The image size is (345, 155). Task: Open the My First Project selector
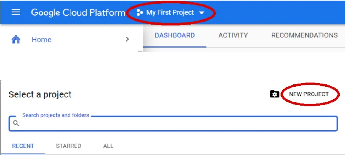coord(171,12)
